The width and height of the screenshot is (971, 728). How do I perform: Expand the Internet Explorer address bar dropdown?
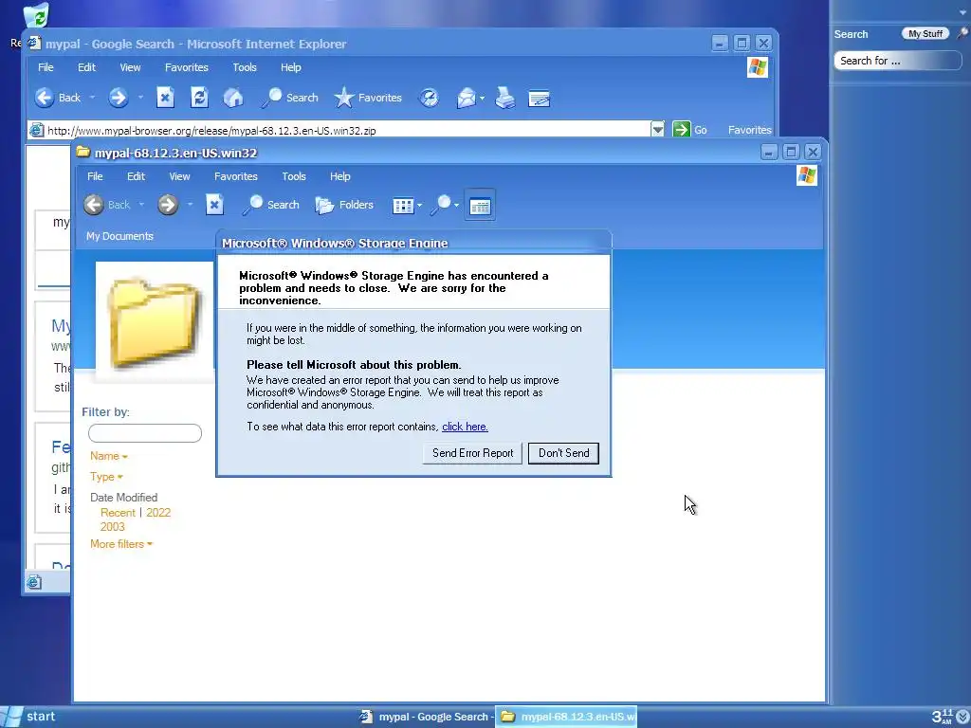point(658,129)
